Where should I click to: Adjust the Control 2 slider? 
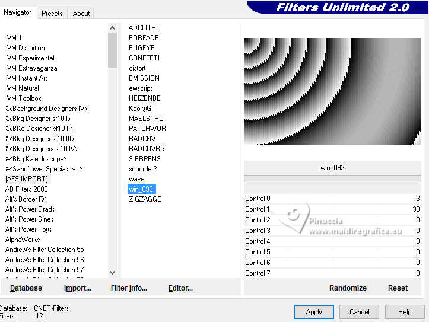tap(332, 220)
